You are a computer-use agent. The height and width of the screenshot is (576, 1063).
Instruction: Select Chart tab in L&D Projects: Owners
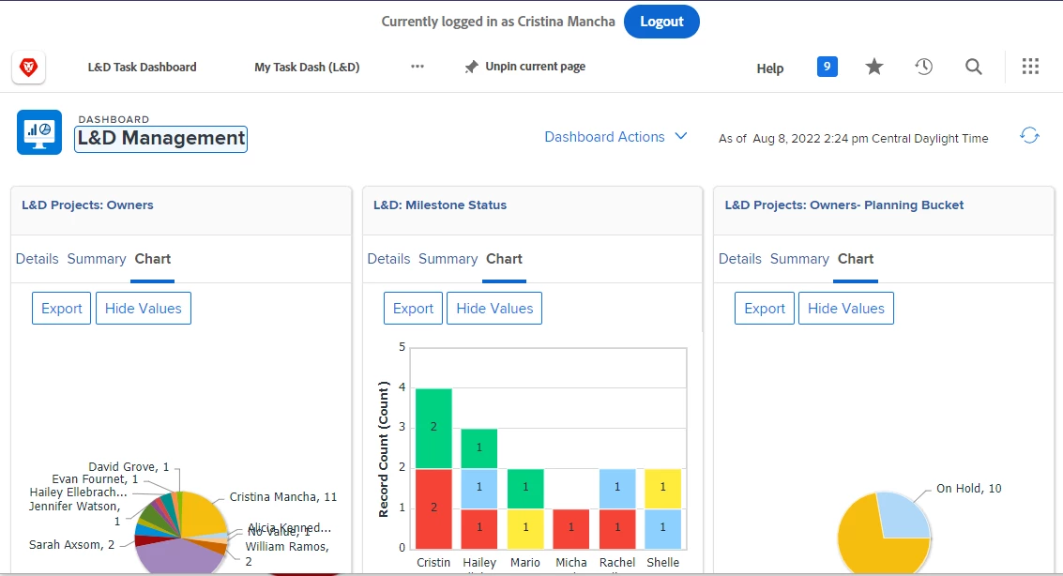[153, 259]
